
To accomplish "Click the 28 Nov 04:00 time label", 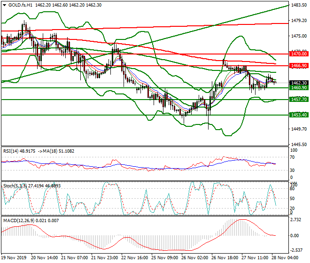I will pos(285,258).
